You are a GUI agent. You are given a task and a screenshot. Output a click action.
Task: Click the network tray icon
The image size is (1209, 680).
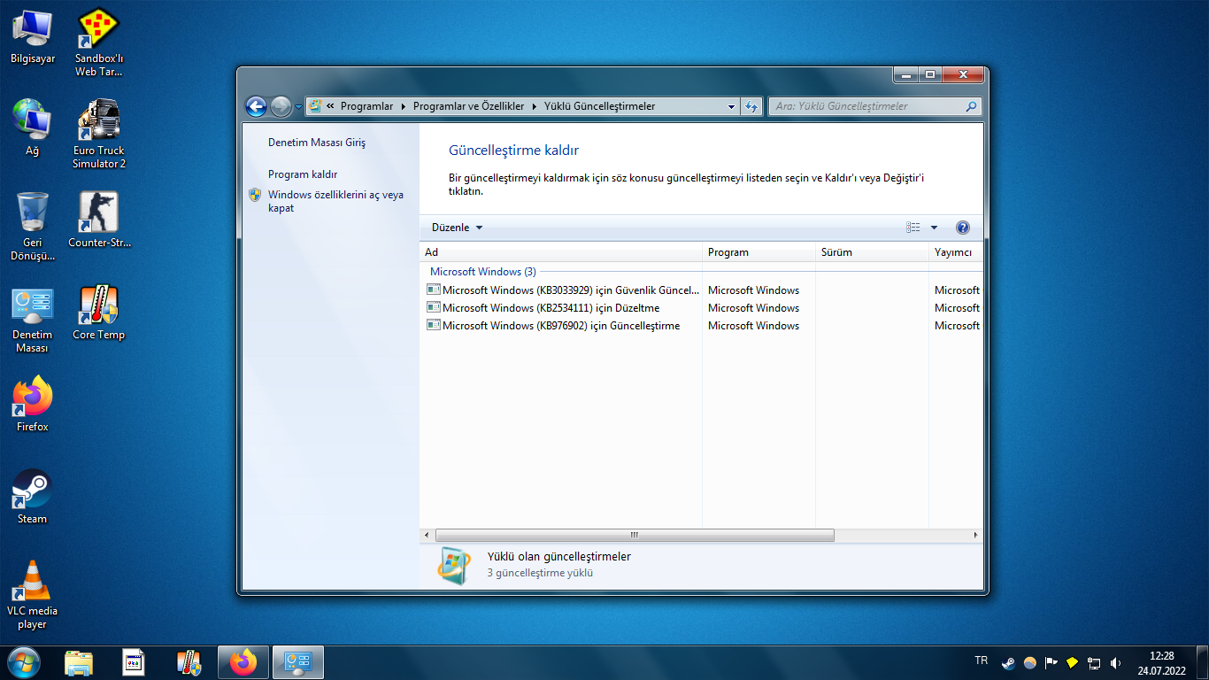[x=1094, y=662]
